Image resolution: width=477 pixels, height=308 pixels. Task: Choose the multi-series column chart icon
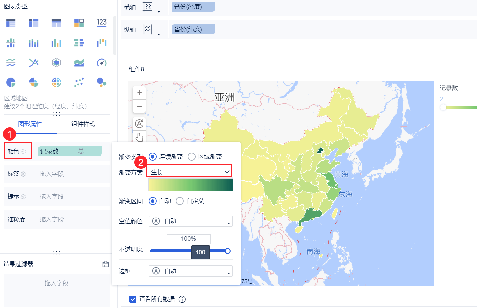[x=56, y=43]
